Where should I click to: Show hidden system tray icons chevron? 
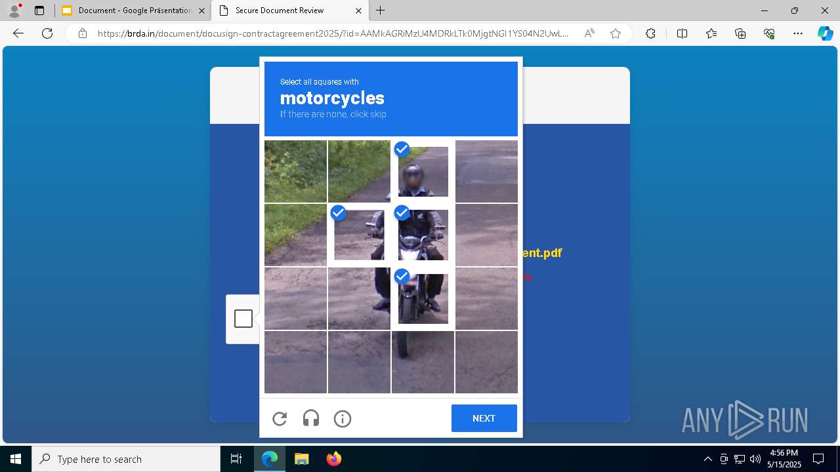pyautogui.click(x=707, y=459)
